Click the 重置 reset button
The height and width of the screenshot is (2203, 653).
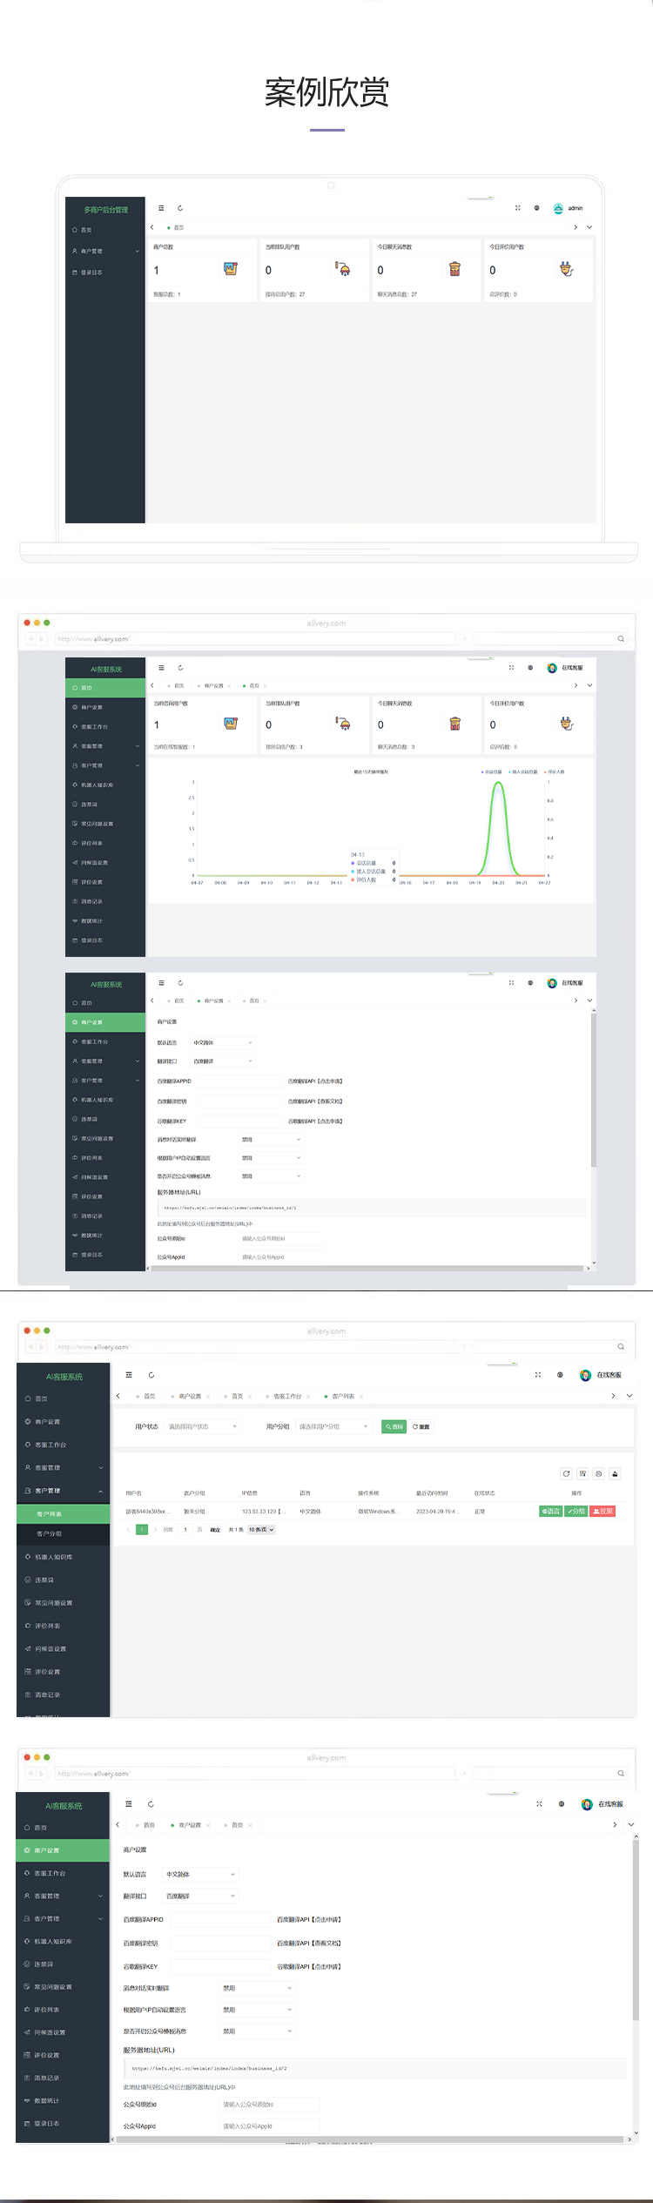[421, 1426]
